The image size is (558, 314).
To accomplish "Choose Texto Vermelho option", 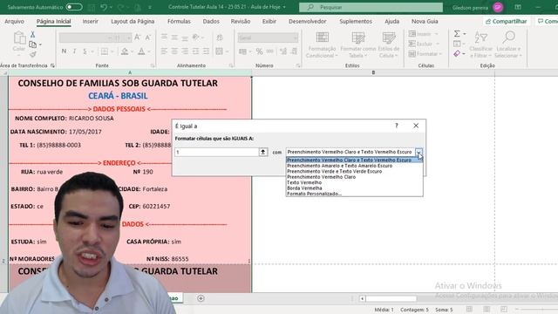I will pyautogui.click(x=304, y=182).
